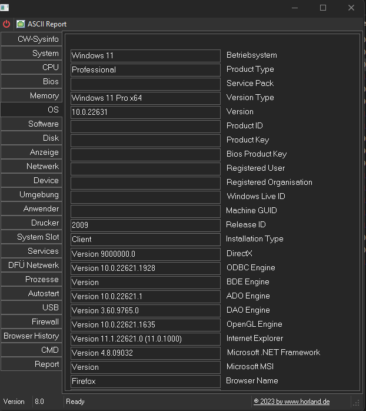This screenshot has height=411, width=366.
Task: View the Browser History tab
Action: [31, 336]
